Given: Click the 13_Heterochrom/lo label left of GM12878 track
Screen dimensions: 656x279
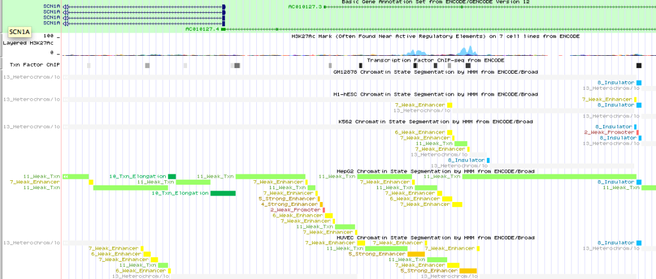Looking at the screenshot, I should 31,77.
